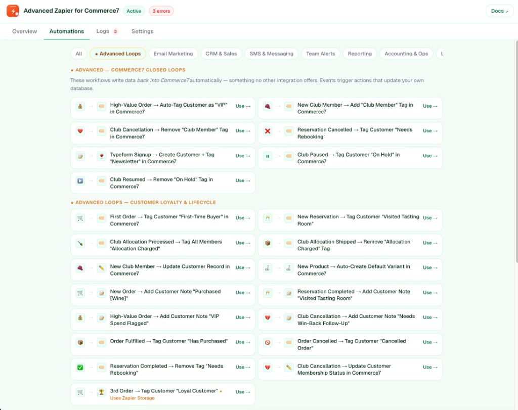Image resolution: width=518 pixels, height=410 pixels.
Task: Filter by Email Marketing category
Action: coord(173,54)
